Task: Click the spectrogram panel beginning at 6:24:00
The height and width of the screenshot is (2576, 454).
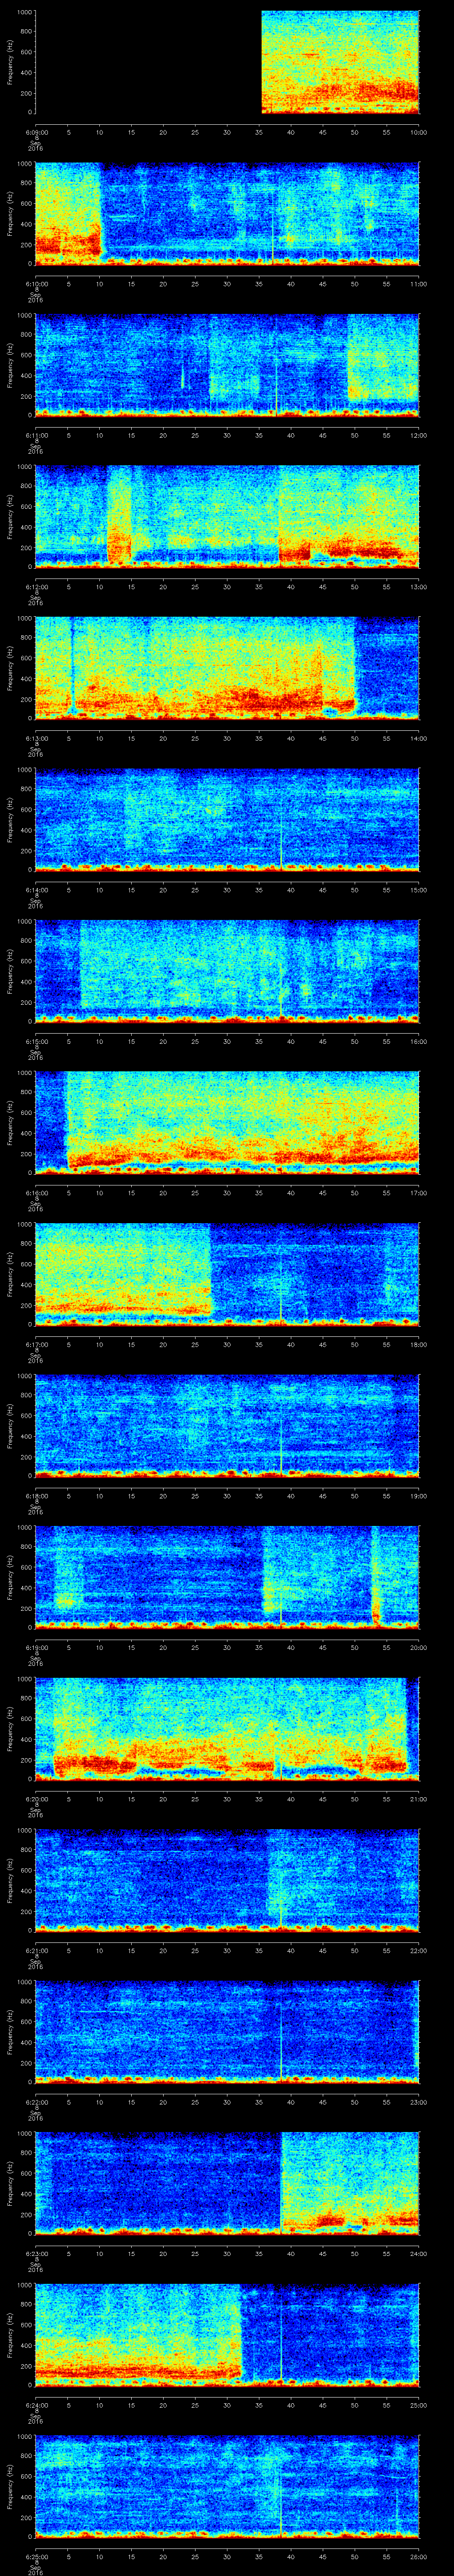Action: click(x=227, y=2335)
